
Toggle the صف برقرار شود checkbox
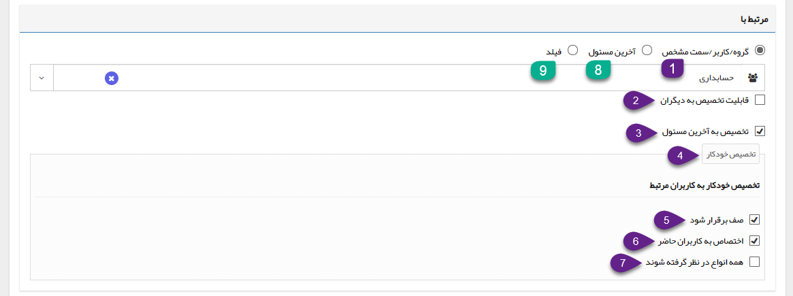(754, 220)
